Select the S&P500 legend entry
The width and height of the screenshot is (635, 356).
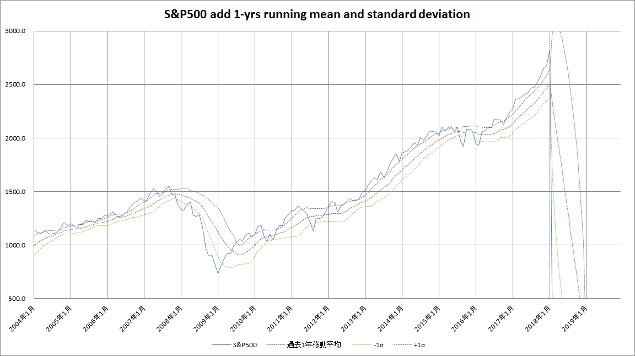[234, 345]
